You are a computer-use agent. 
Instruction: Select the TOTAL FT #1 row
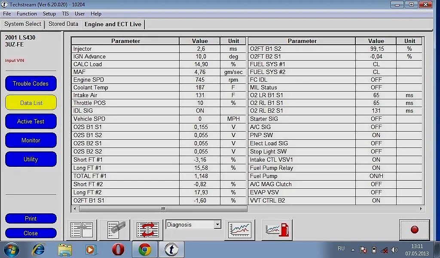tap(159, 176)
